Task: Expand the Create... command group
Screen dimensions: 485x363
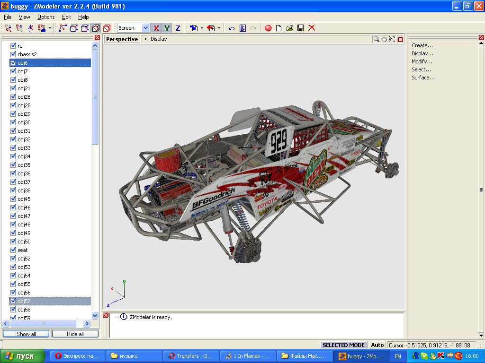Action: [422, 45]
